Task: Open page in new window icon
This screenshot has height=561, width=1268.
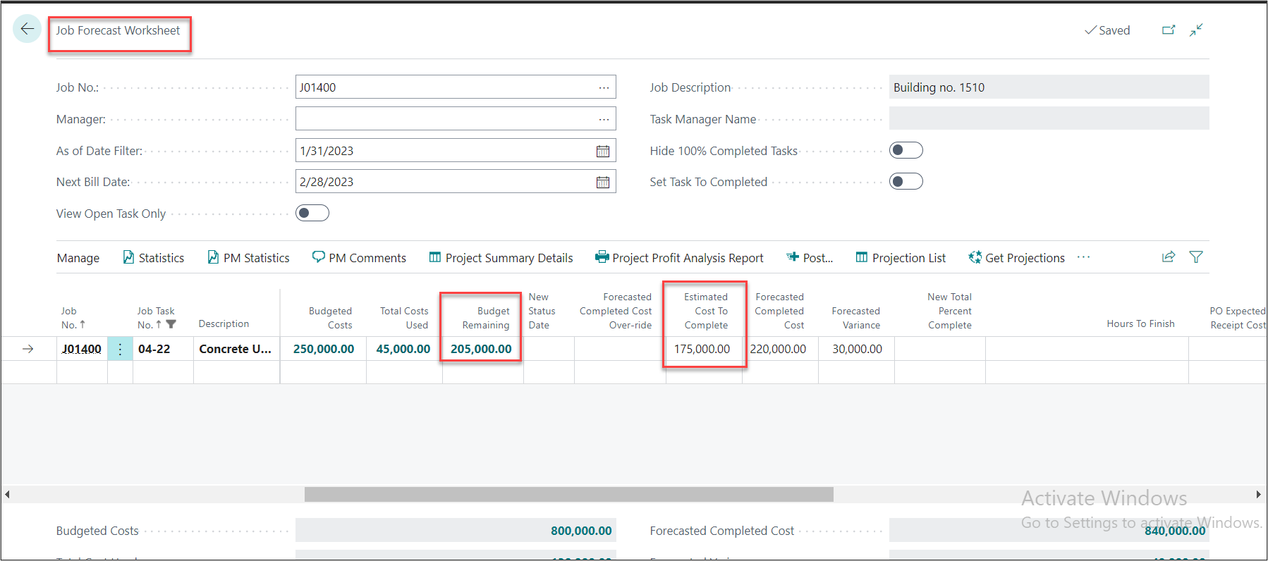Action: click(1169, 30)
